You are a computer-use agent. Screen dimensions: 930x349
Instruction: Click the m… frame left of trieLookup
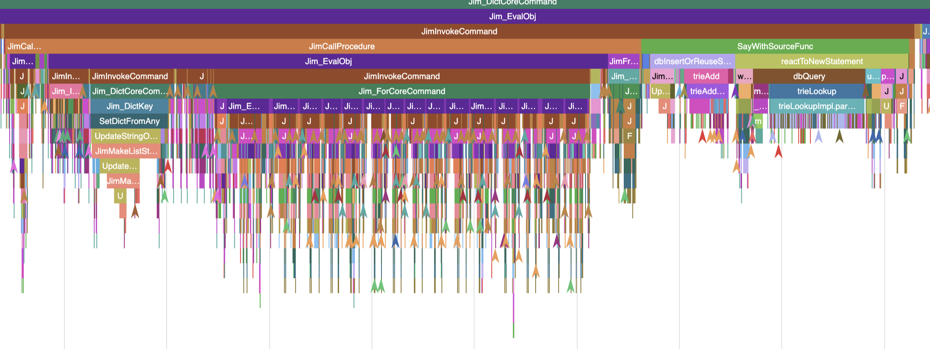[761, 91]
